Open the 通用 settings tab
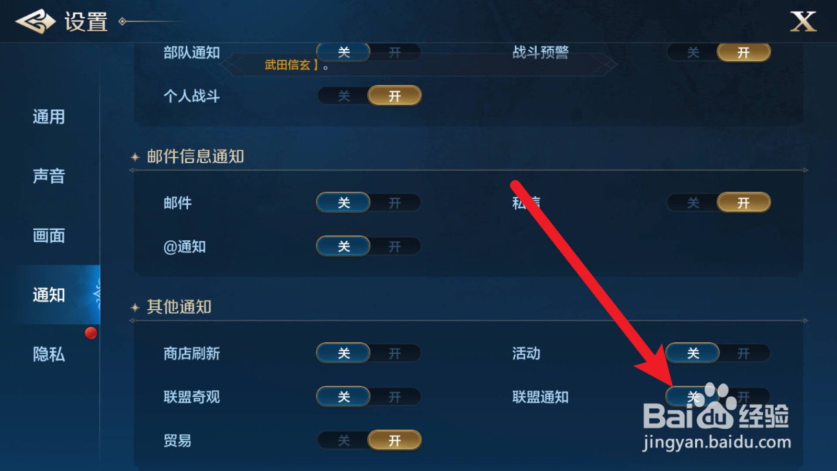837x471 pixels. (49, 117)
